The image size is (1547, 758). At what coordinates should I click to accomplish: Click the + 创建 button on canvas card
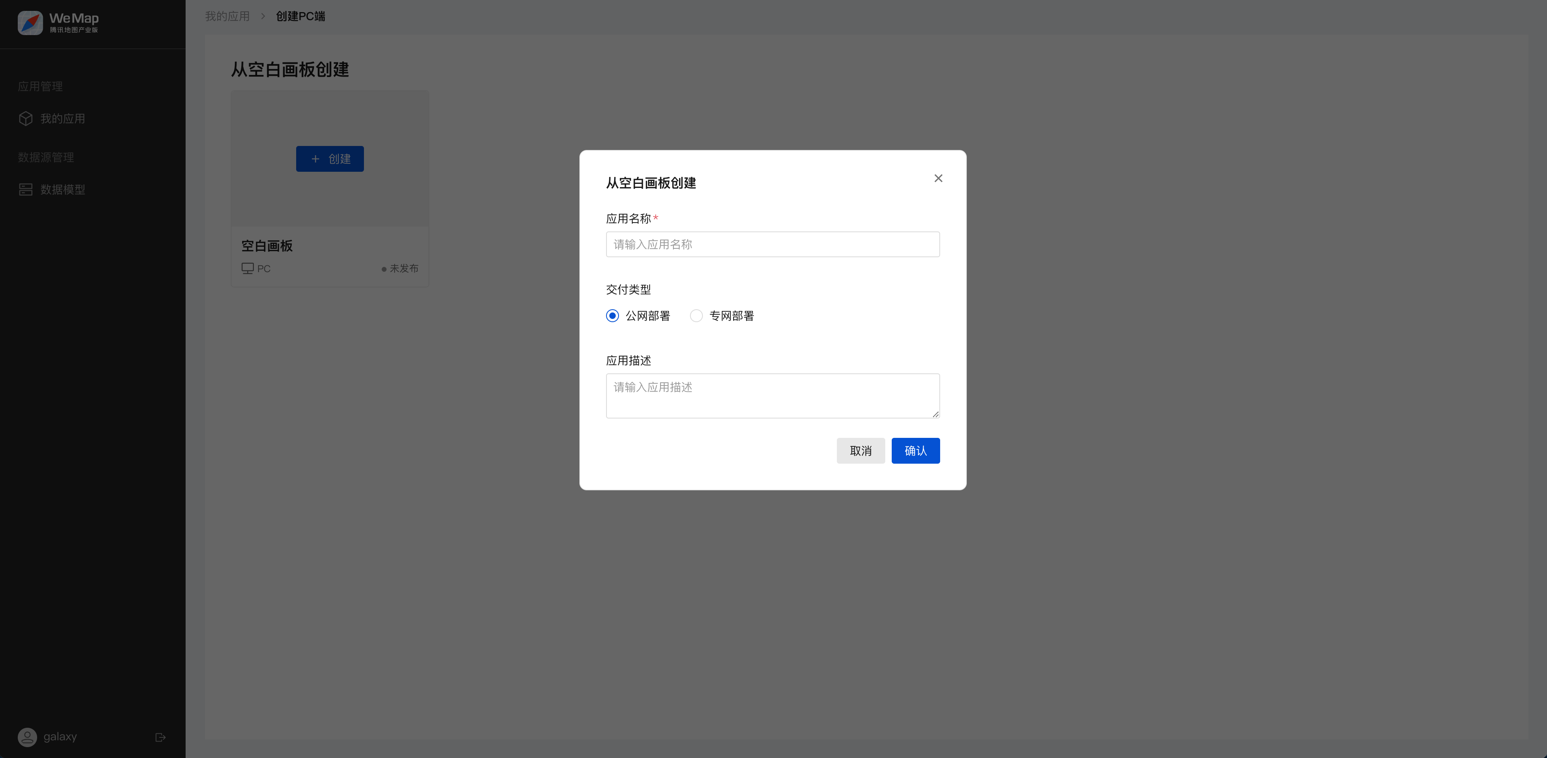[330, 158]
